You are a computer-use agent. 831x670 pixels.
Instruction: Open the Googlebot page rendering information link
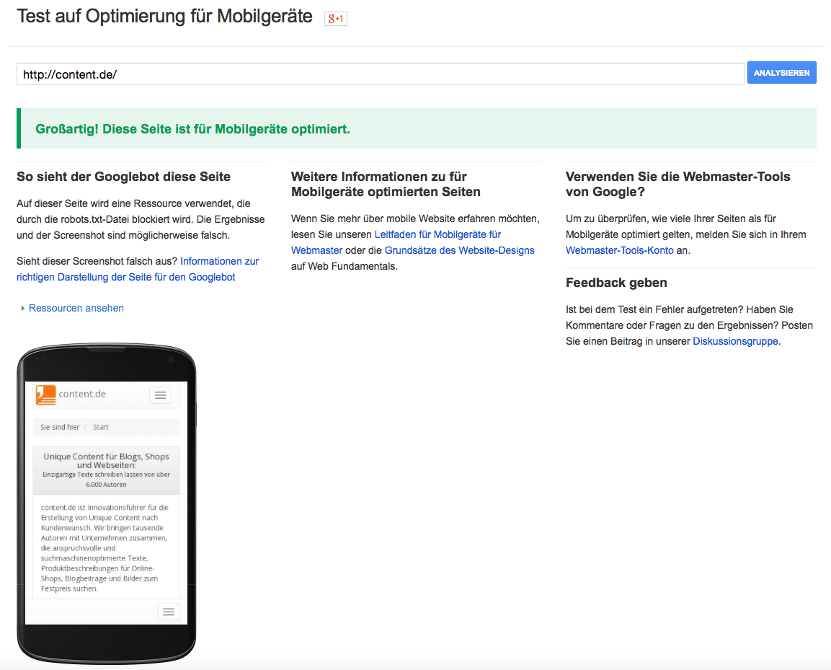pos(138,269)
